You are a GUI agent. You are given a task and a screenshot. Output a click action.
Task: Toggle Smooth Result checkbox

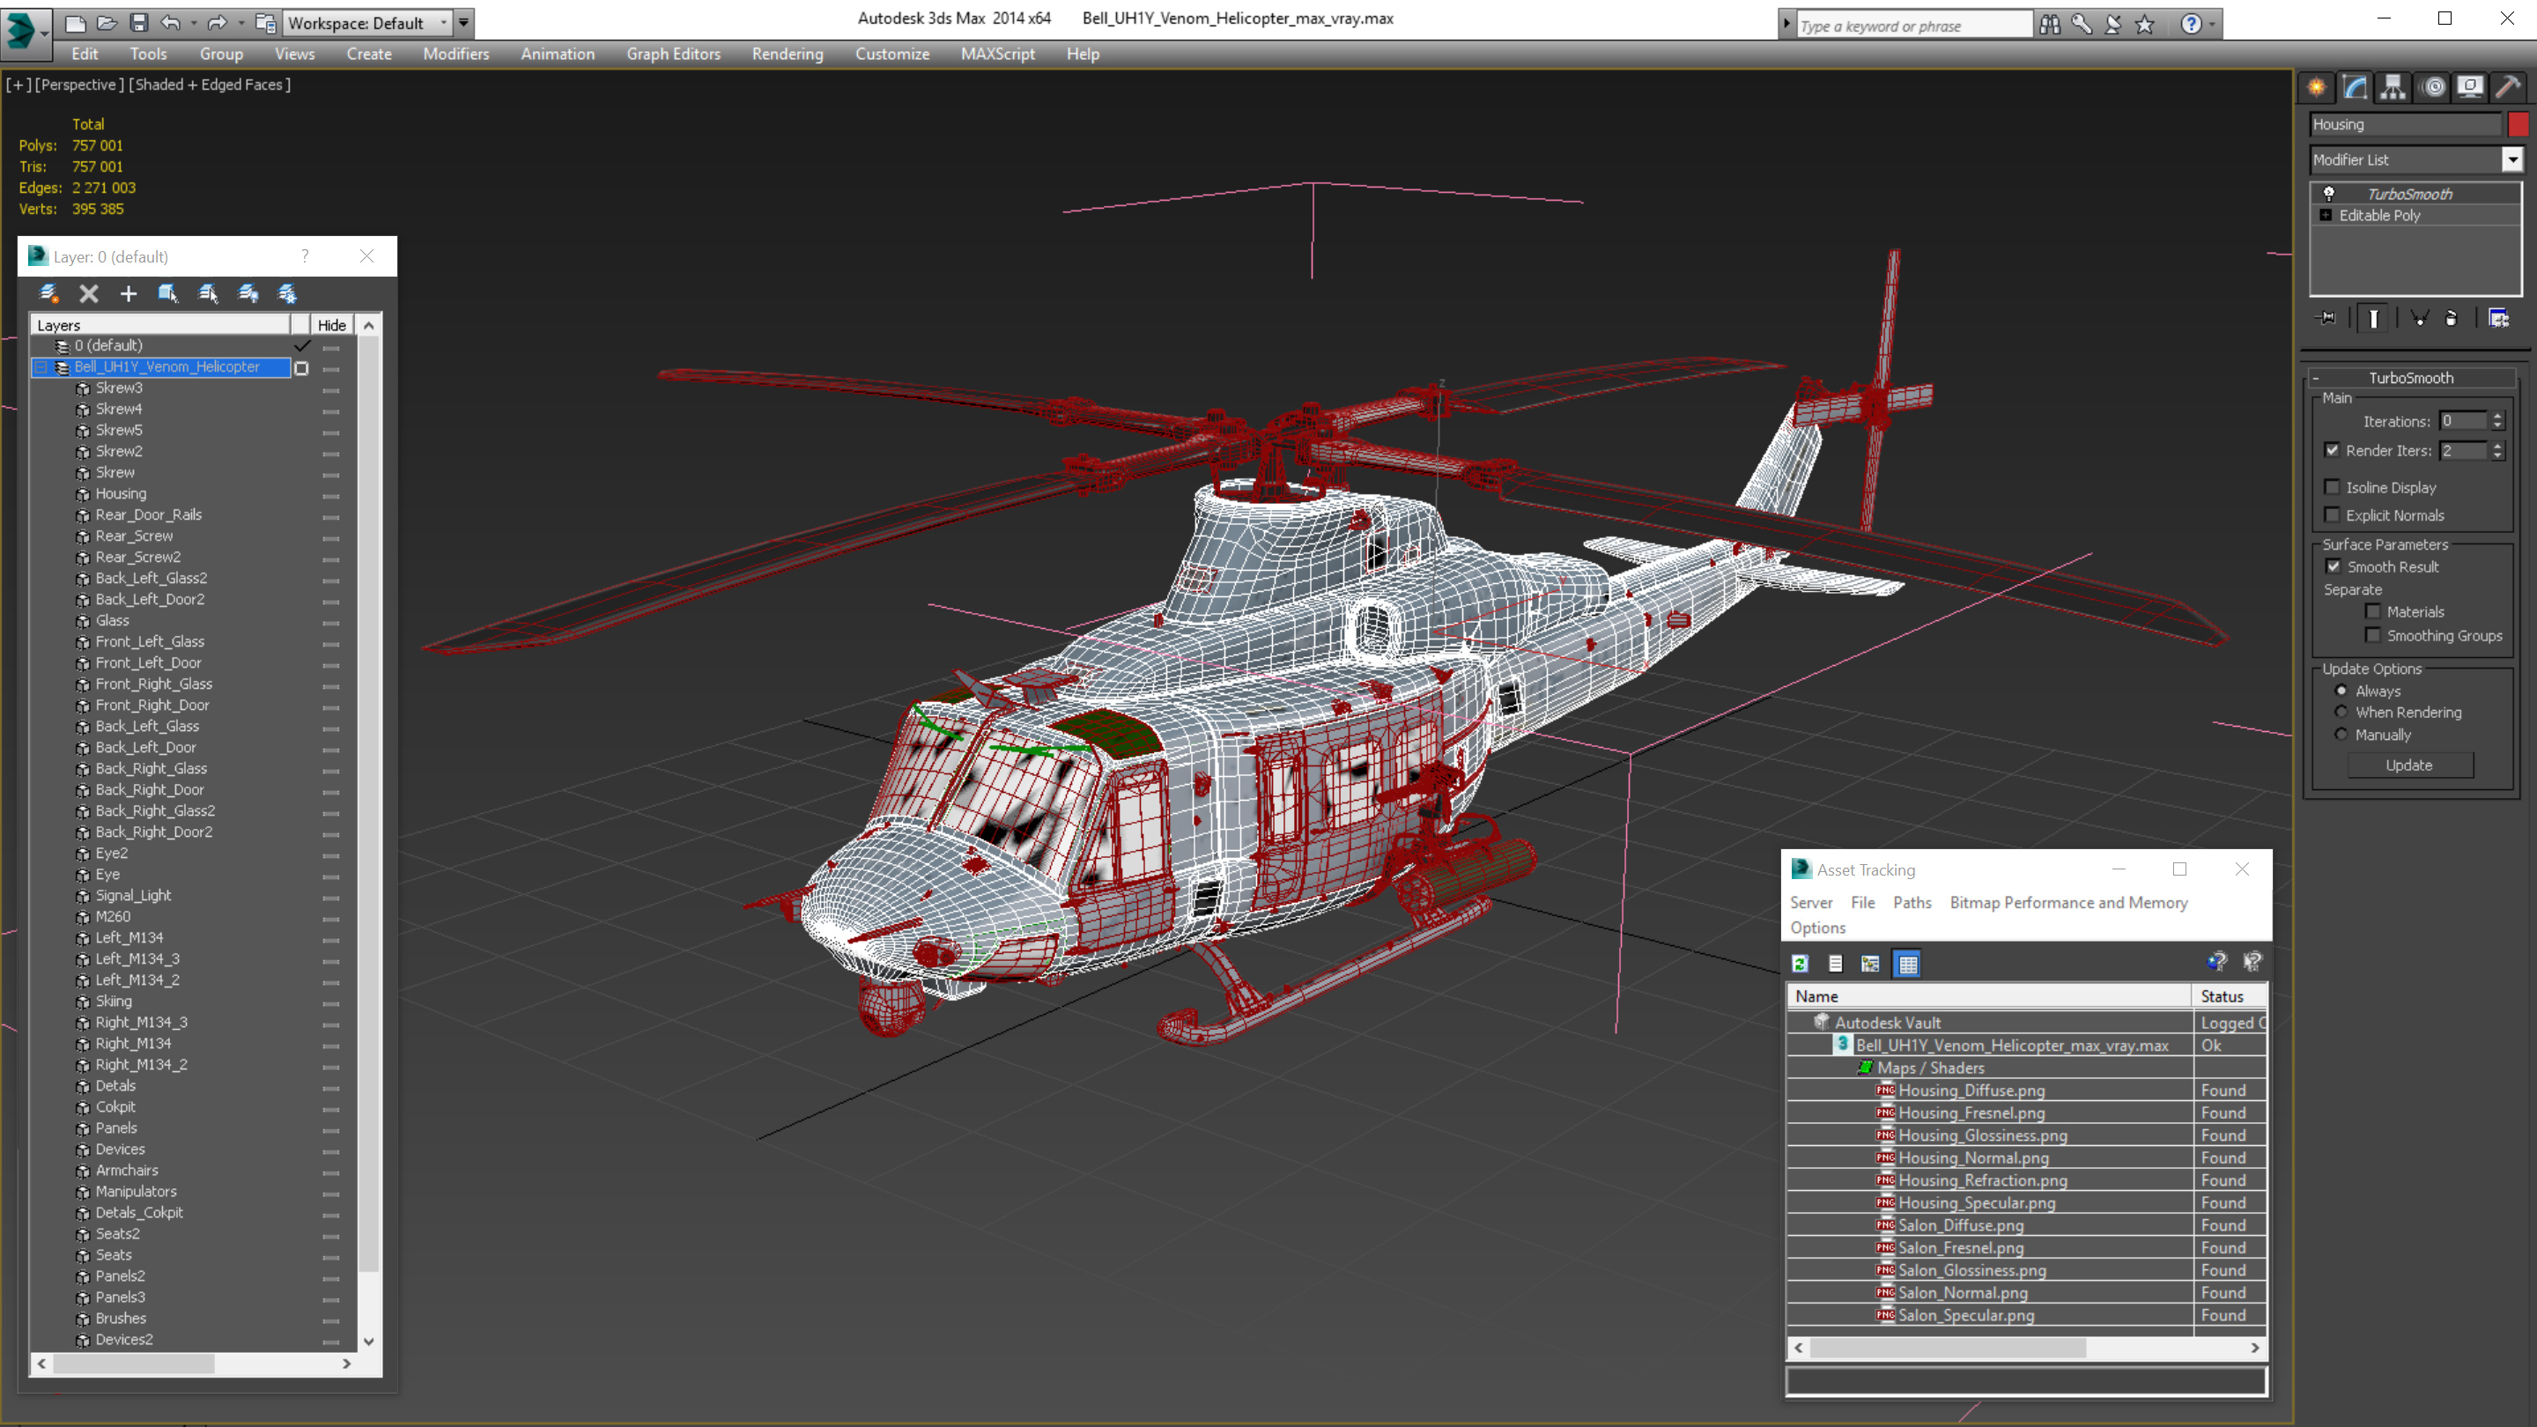[2334, 566]
